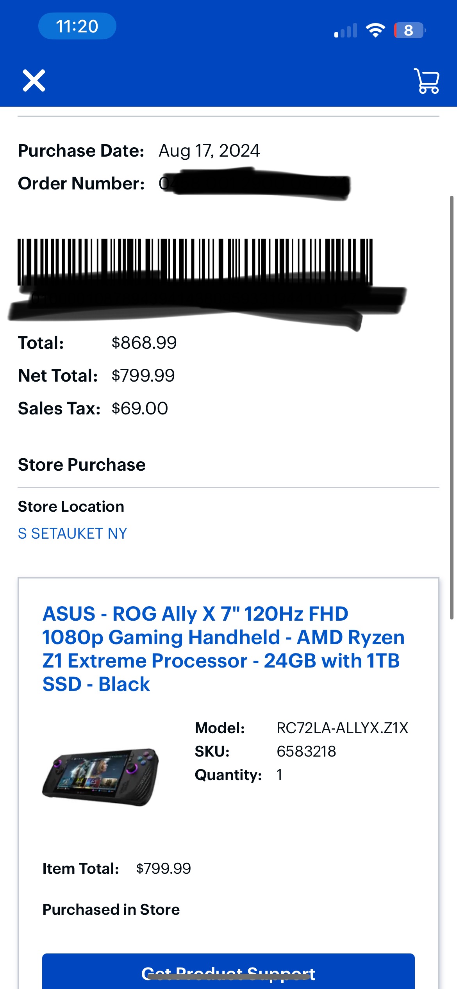This screenshot has width=457, height=989.
Task: Tap the Item Total $799.99 text
Action: [163, 869]
